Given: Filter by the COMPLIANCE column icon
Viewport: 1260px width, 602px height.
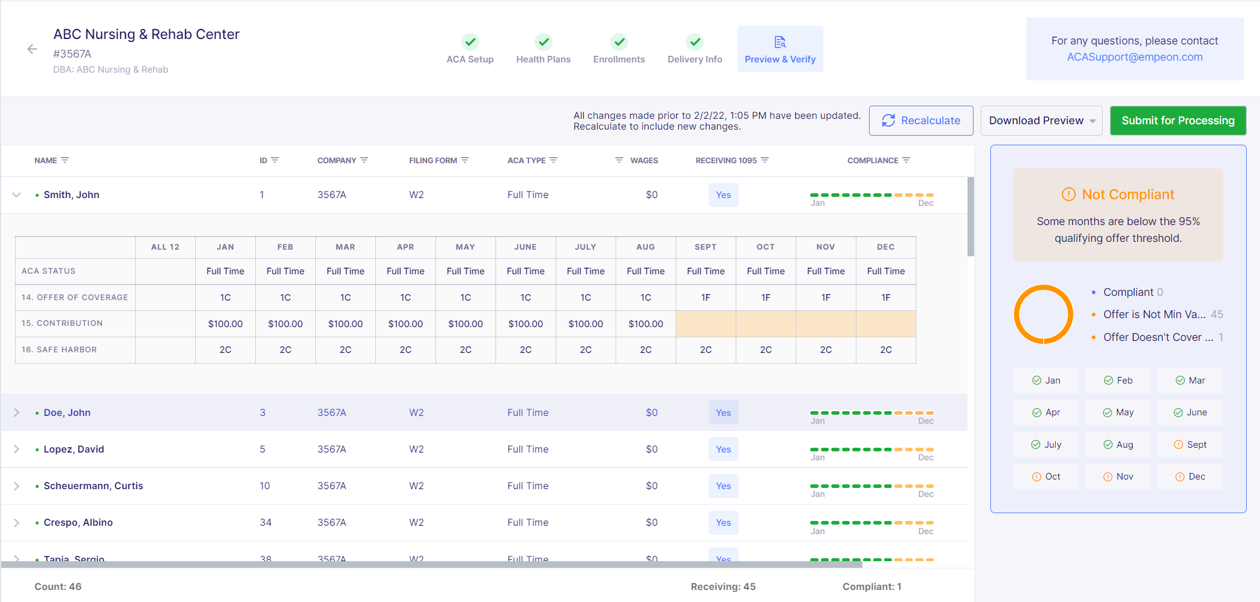Looking at the screenshot, I should coord(906,160).
